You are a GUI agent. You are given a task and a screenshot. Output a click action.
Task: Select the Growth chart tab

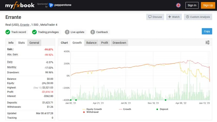point(77,43)
